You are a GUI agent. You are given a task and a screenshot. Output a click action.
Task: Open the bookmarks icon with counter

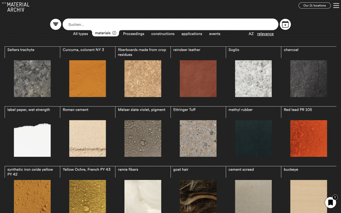(330, 202)
